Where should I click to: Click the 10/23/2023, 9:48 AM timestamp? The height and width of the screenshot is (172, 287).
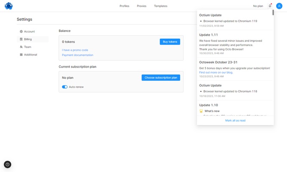211,76
